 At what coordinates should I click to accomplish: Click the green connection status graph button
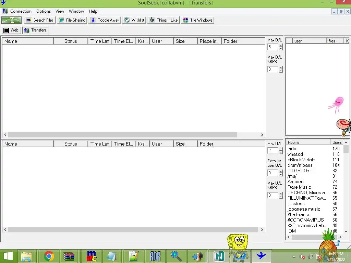point(11,20)
